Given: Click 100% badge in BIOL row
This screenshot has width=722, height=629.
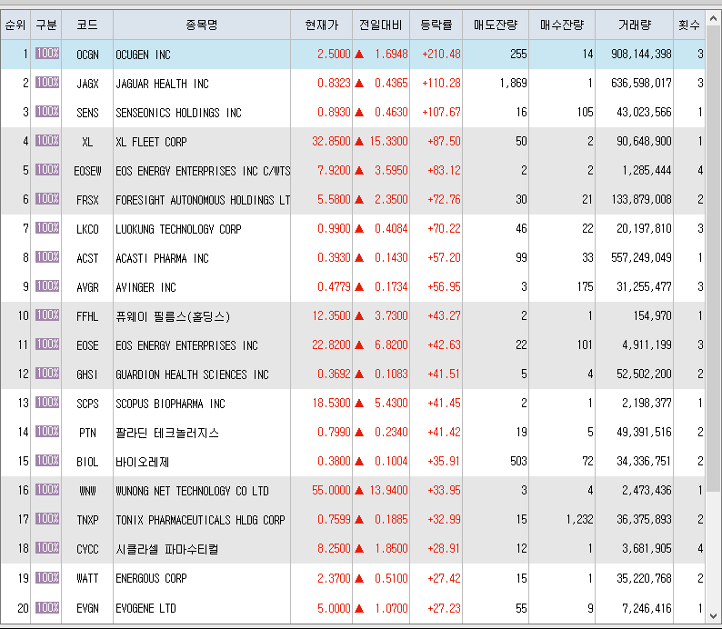Looking at the screenshot, I should click(47, 461).
